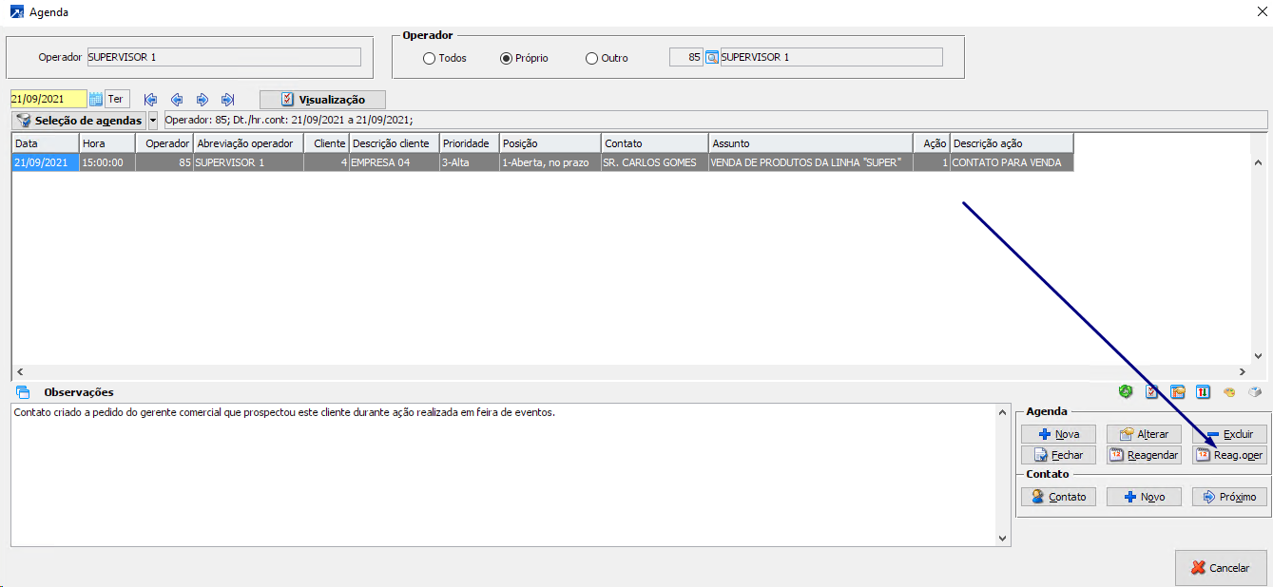Click the eraser icon right of the palette

point(1255,391)
